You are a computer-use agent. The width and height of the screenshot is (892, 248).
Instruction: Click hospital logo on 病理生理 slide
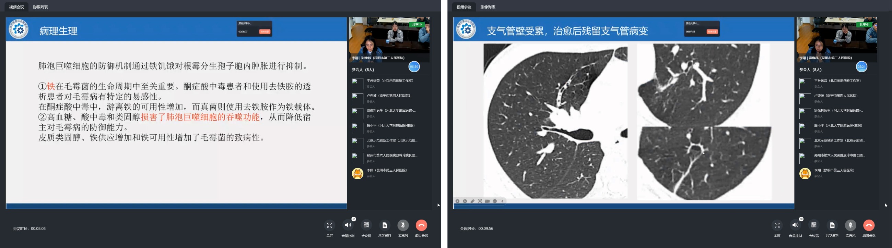[19, 29]
